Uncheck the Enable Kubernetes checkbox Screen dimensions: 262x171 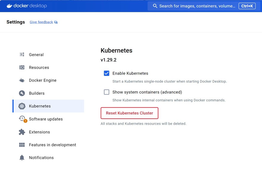107,73
